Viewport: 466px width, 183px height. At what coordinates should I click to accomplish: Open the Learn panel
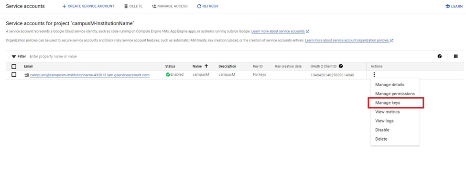click(454, 6)
